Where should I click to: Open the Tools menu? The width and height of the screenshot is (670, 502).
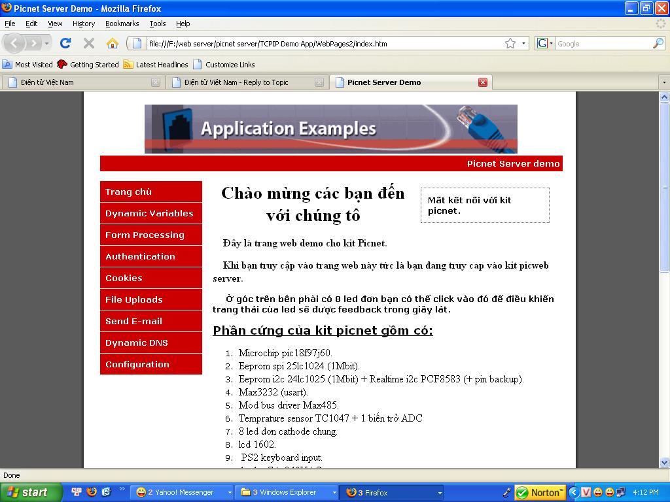(158, 24)
